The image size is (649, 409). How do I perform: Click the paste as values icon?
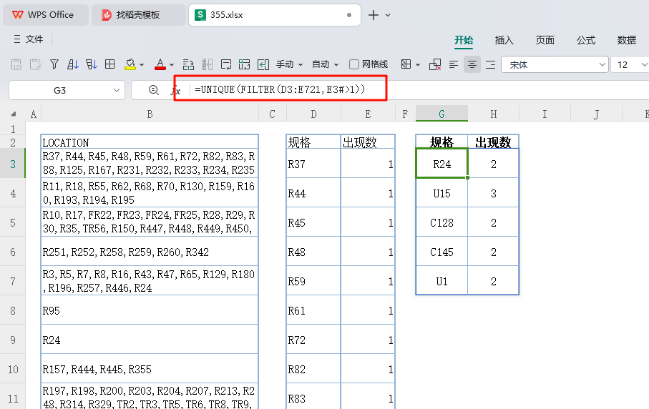[x=16, y=64]
